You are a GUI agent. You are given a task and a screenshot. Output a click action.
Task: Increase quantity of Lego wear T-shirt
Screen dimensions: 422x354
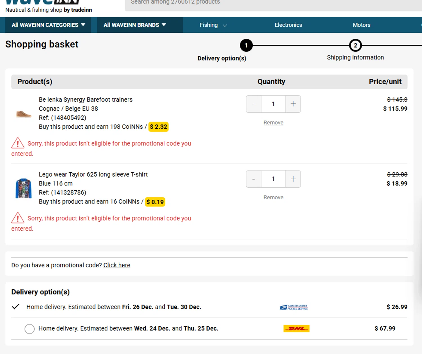click(293, 179)
